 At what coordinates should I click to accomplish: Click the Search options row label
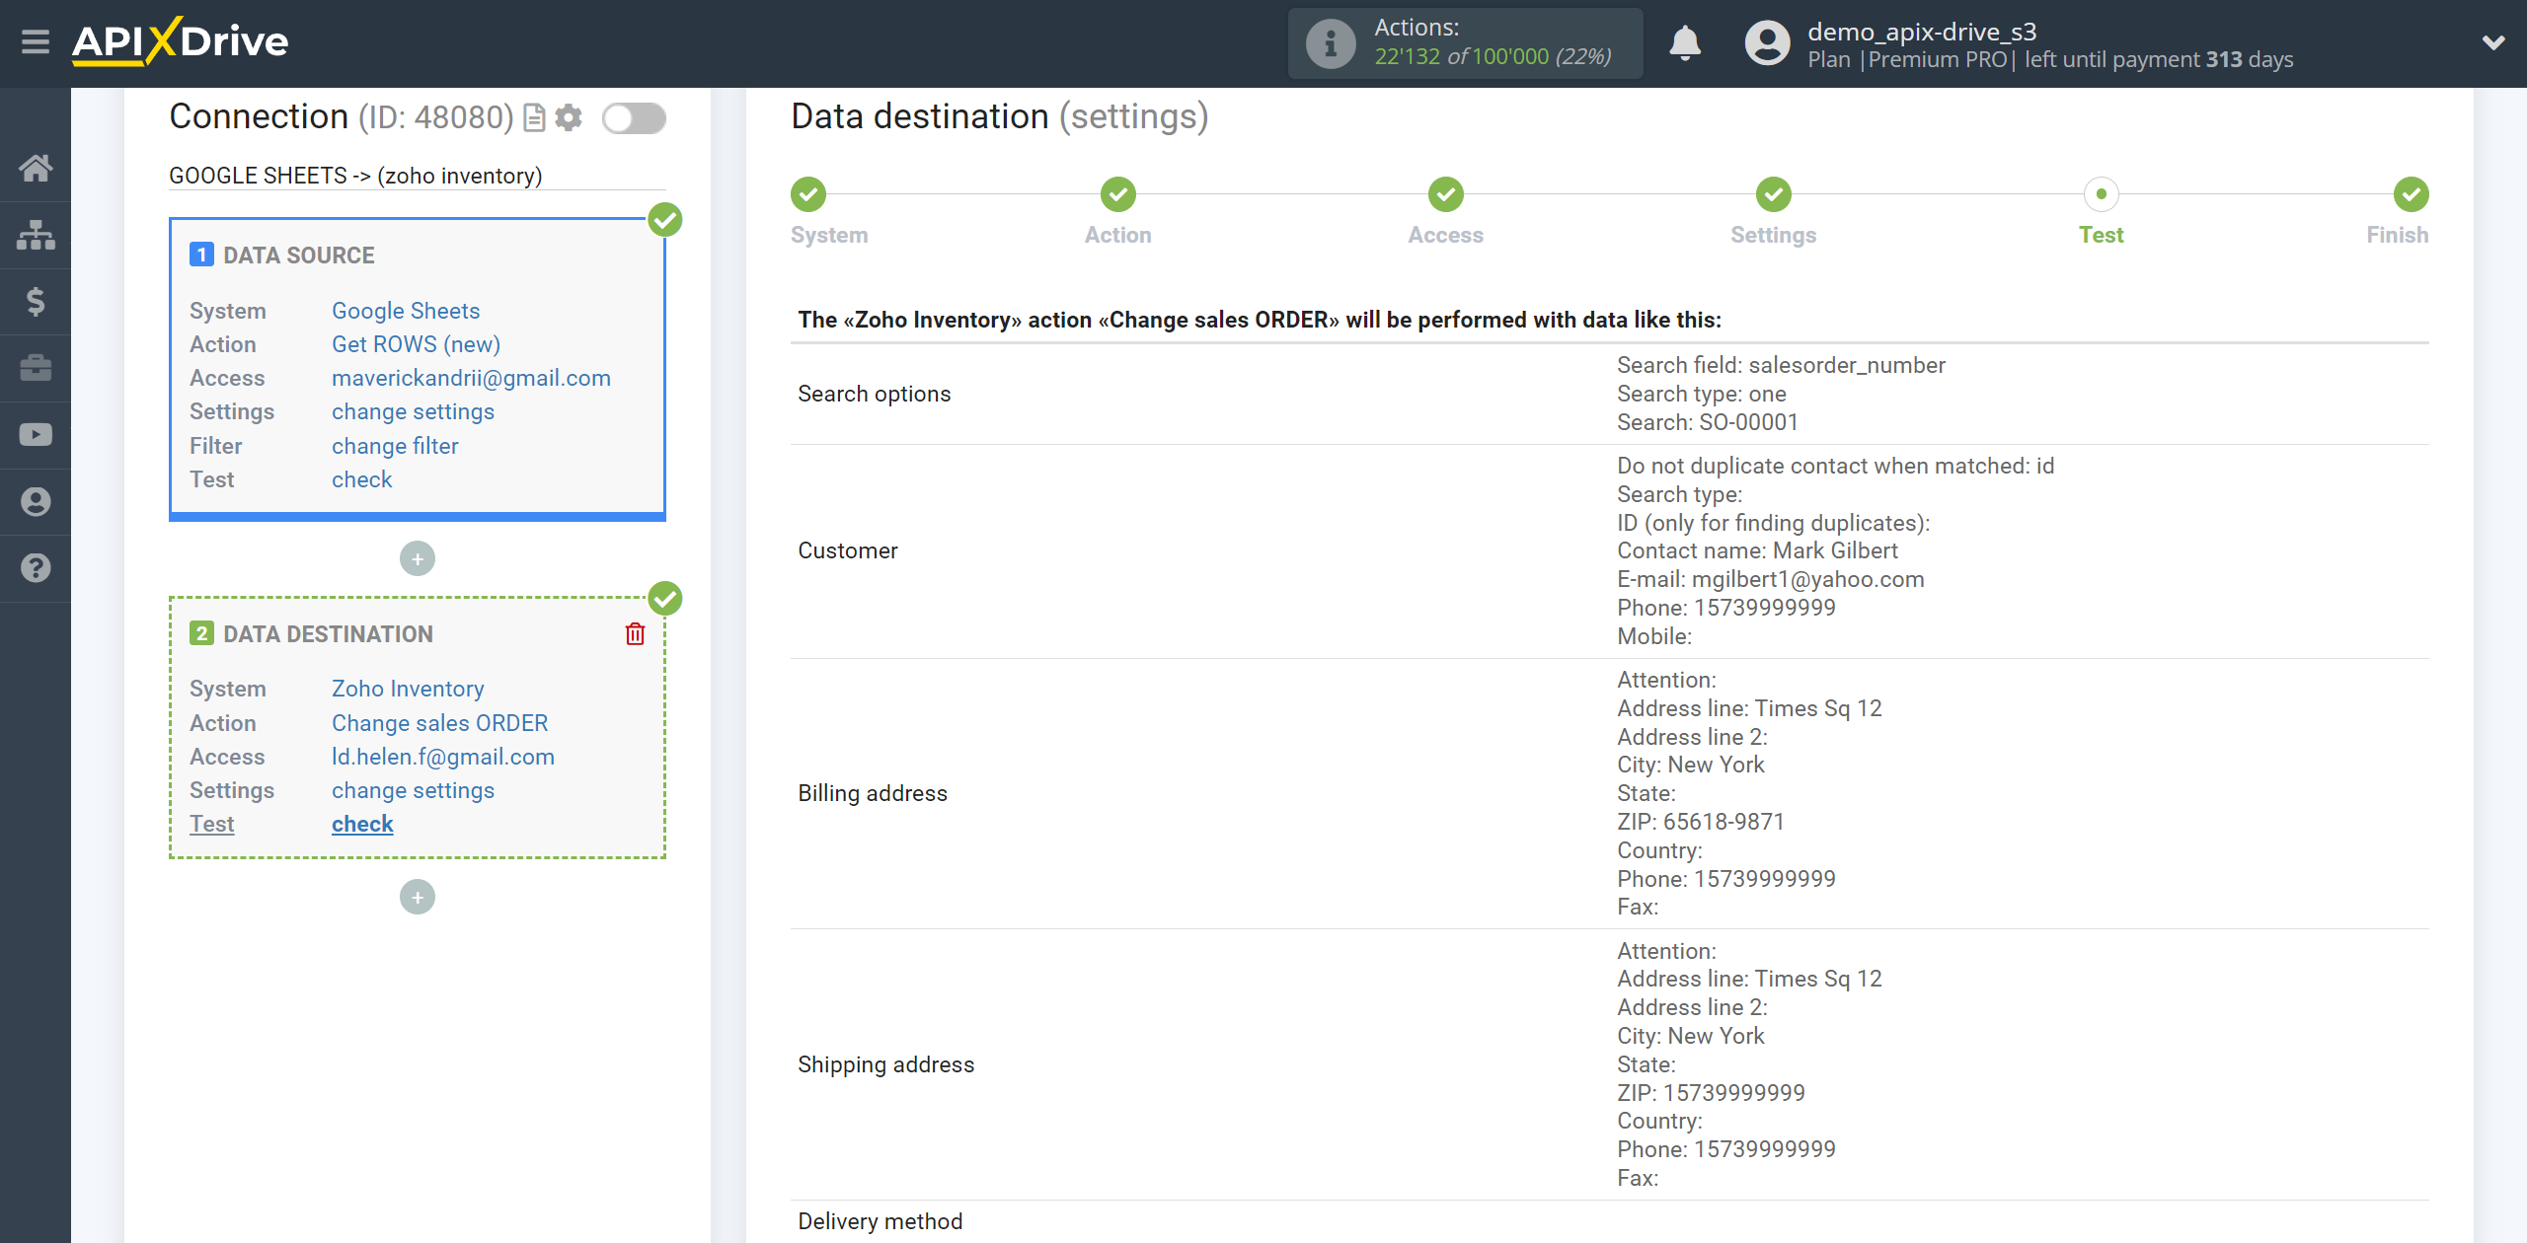click(x=874, y=394)
